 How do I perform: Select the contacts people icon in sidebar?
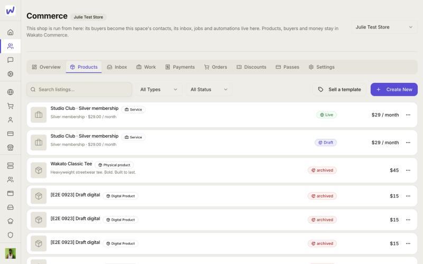10,46
